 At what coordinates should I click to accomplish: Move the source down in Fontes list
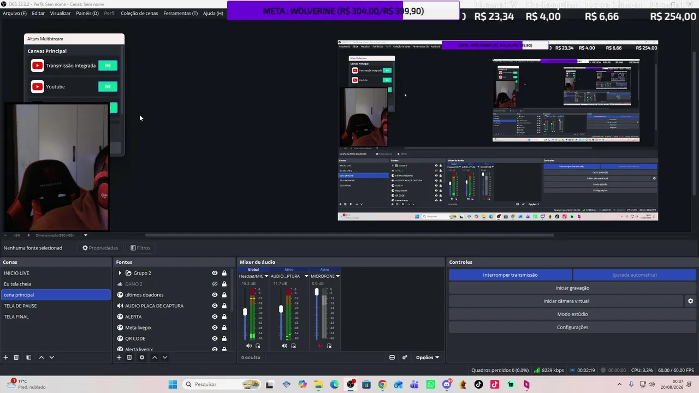[165, 358]
